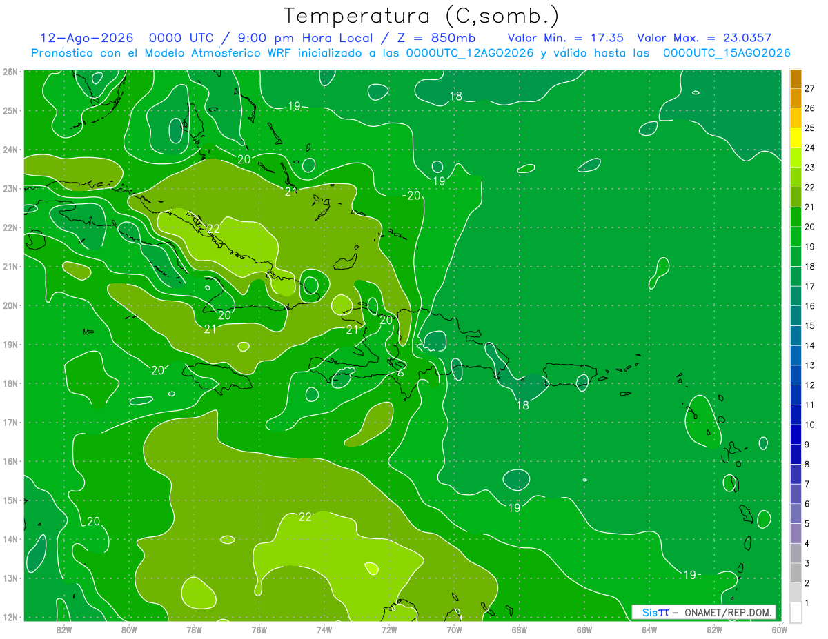828x639 pixels.
Task: Select the "Valor Max. = 23.0357" reading
Action: pyautogui.click(x=704, y=38)
